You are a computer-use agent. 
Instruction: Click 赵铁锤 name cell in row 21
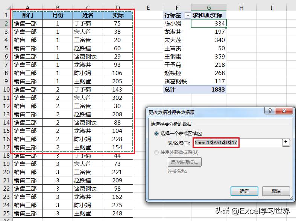pos(88,180)
